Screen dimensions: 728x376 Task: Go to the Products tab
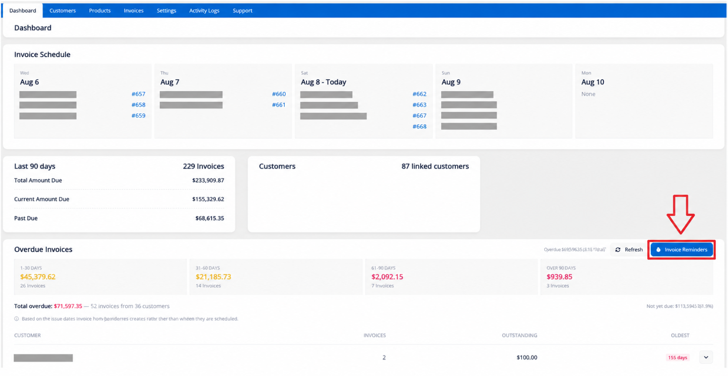pyautogui.click(x=100, y=10)
